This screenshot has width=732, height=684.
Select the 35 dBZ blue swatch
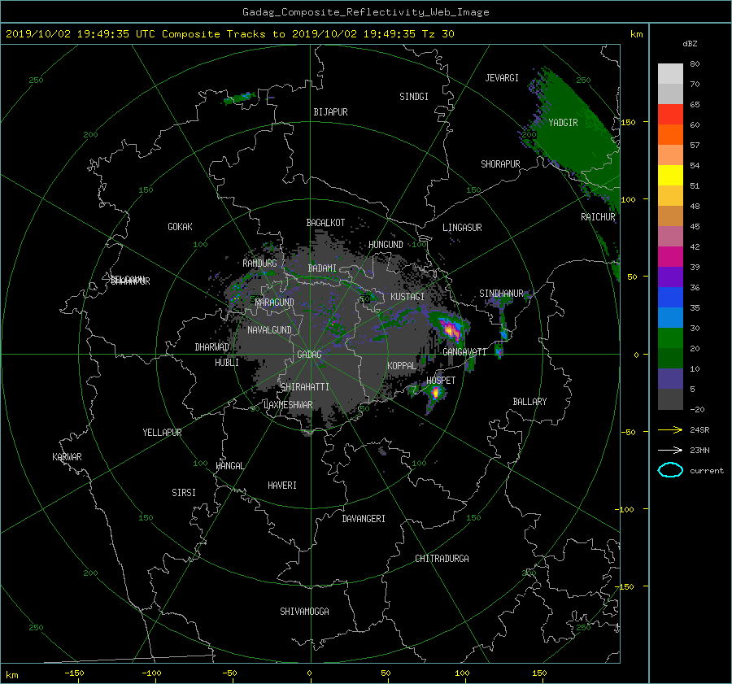670,298
